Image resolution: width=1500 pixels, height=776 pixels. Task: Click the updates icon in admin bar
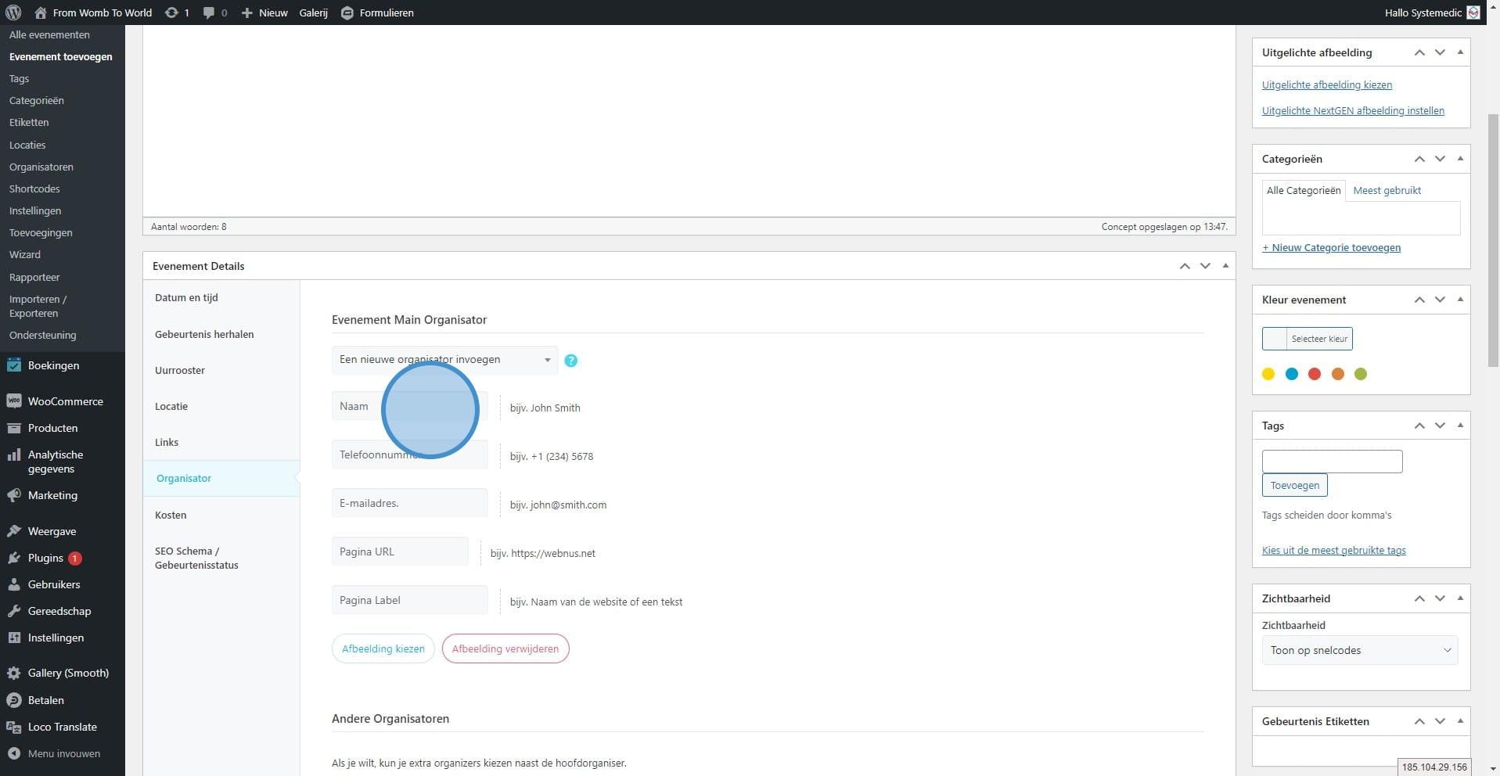tap(171, 13)
